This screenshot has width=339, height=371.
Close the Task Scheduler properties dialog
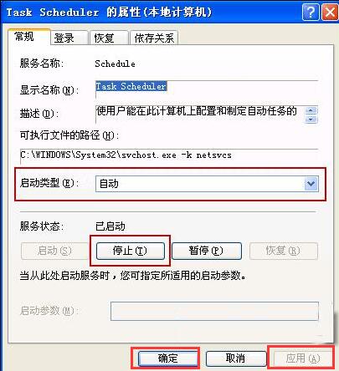[x=330, y=13]
